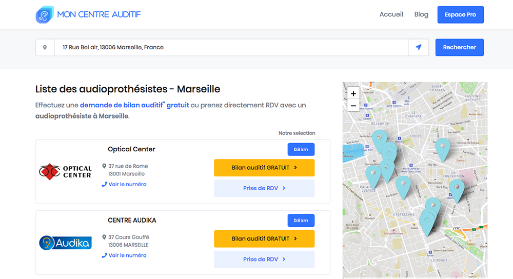Zoom out on the map

click(x=353, y=106)
